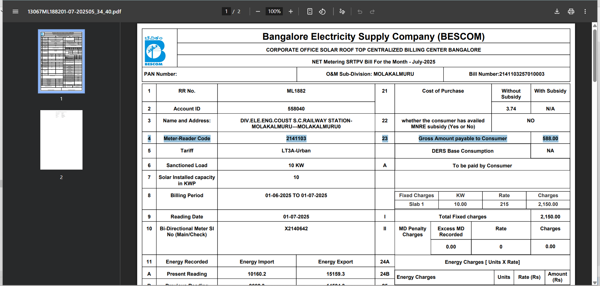Click RR No. value ML1882
600x286 pixels.
coord(296,91)
